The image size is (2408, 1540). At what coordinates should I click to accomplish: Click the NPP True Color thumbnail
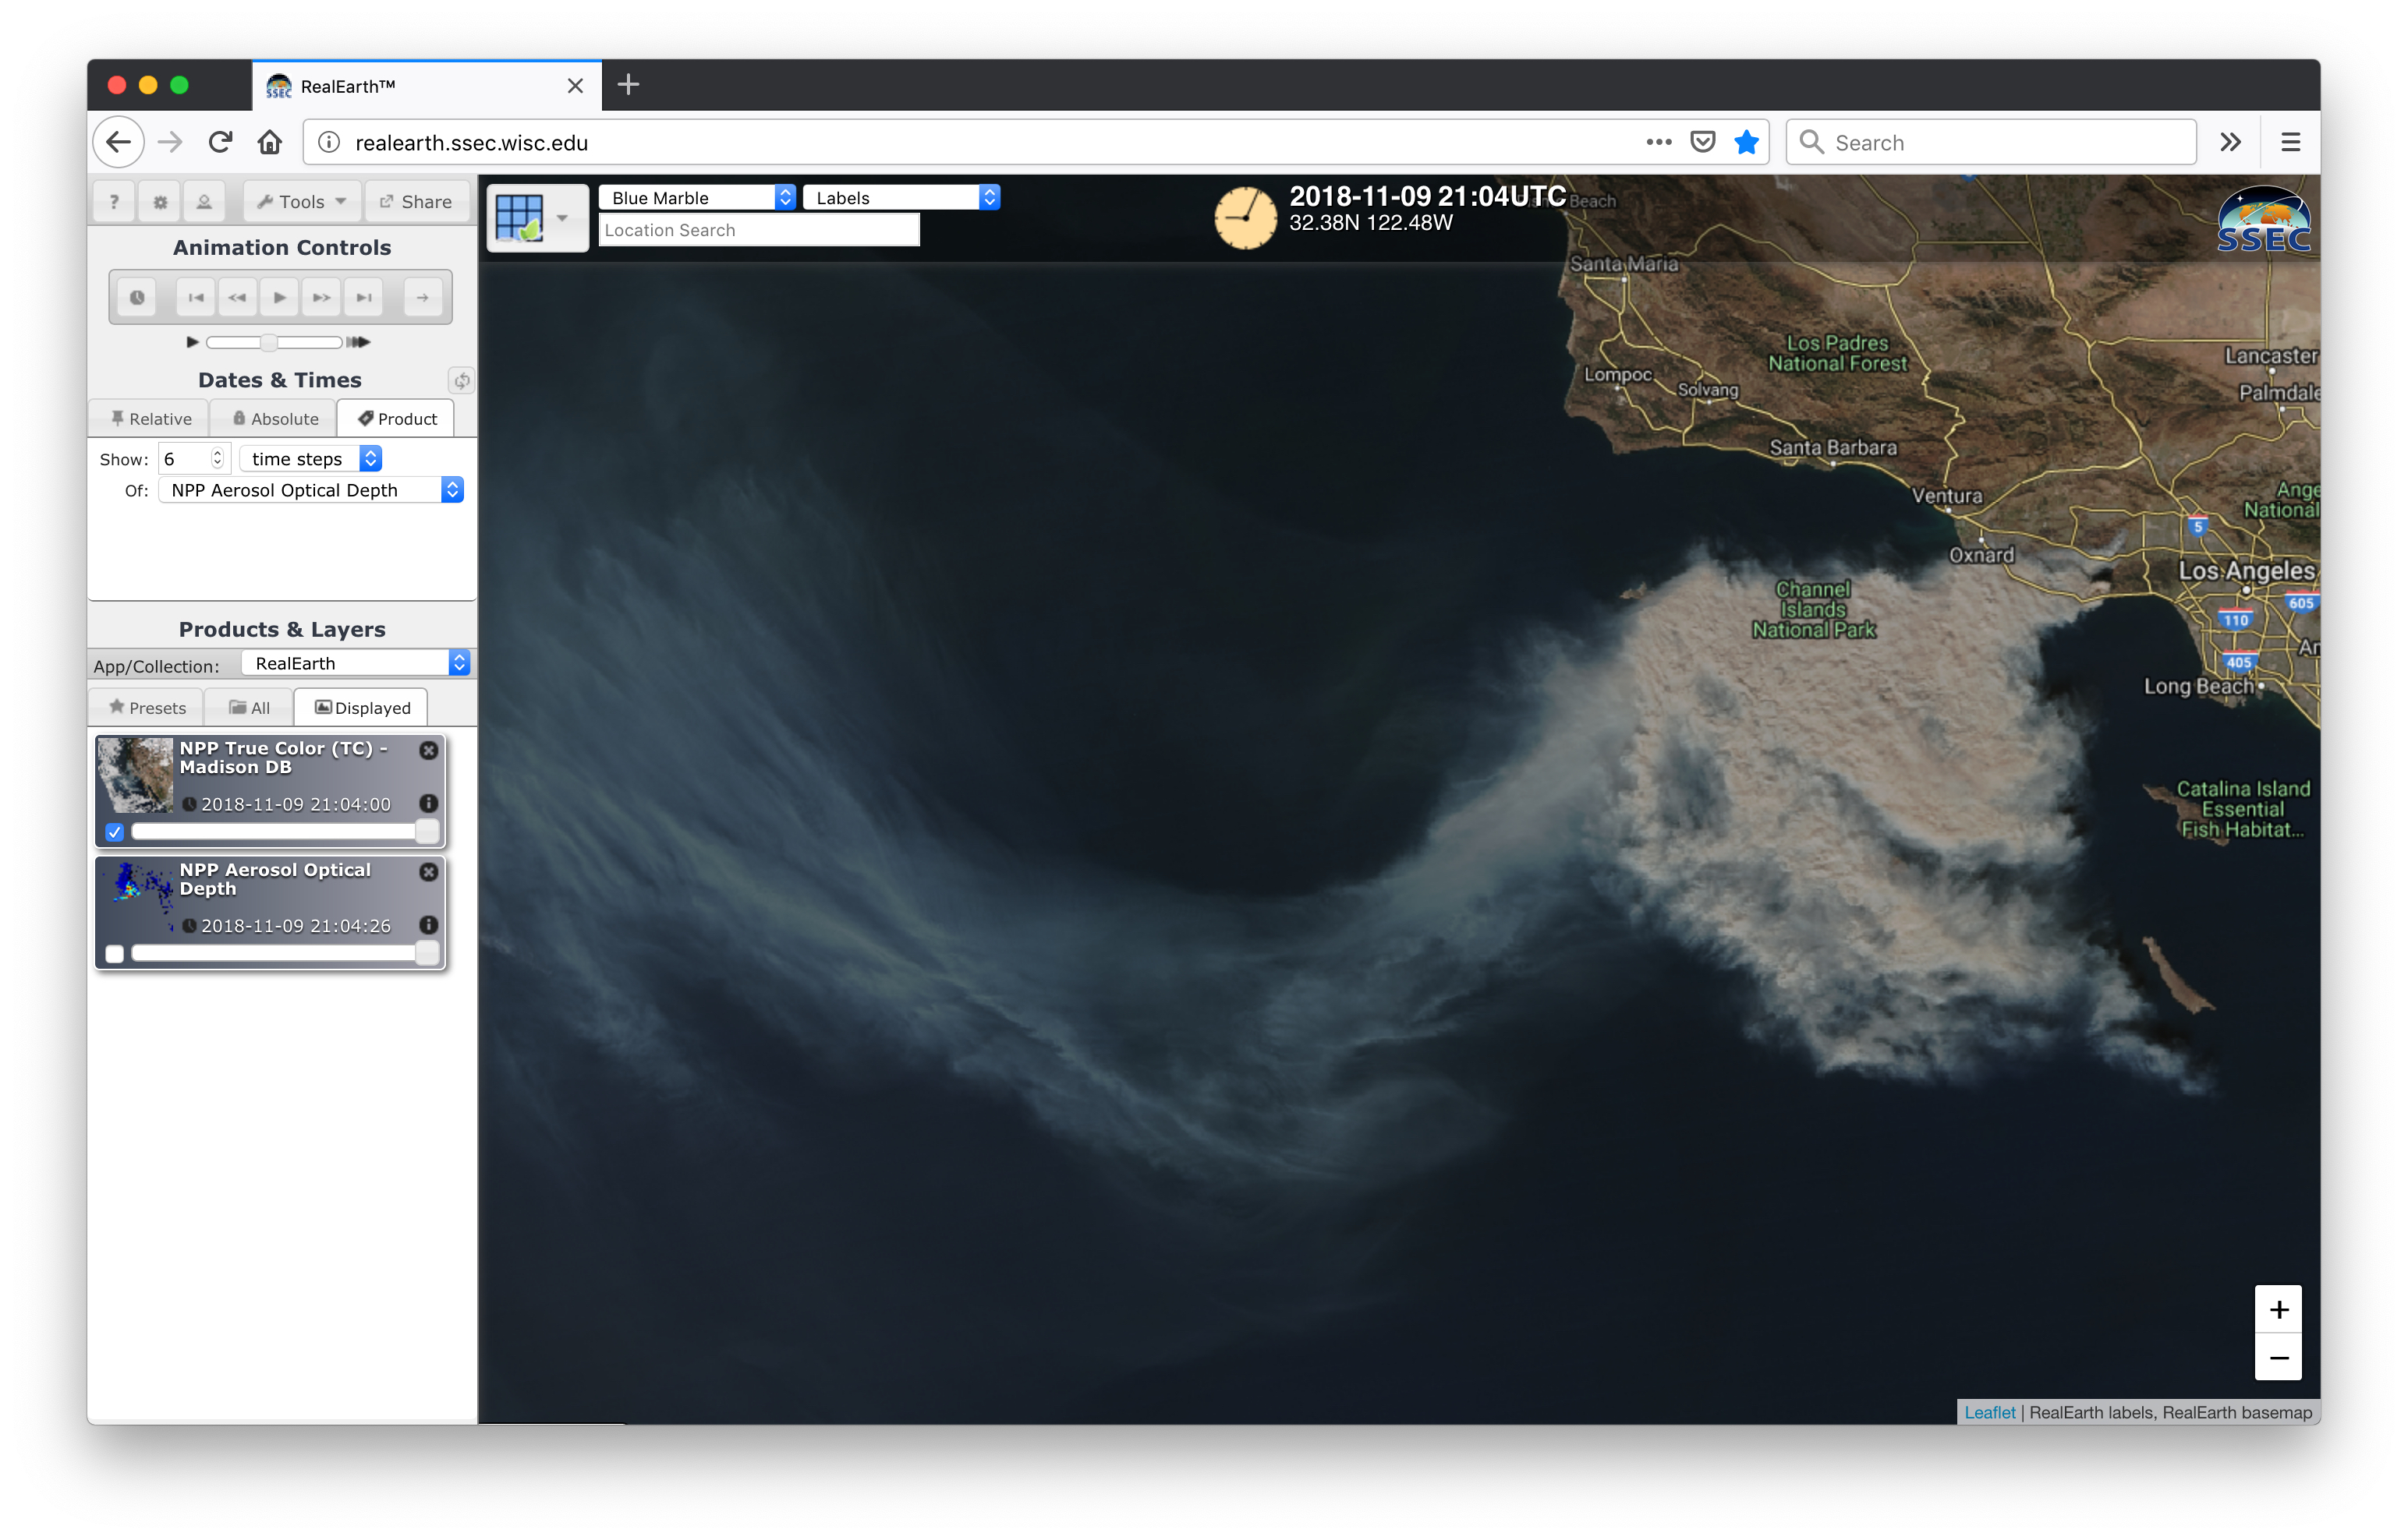coord(134,776)
